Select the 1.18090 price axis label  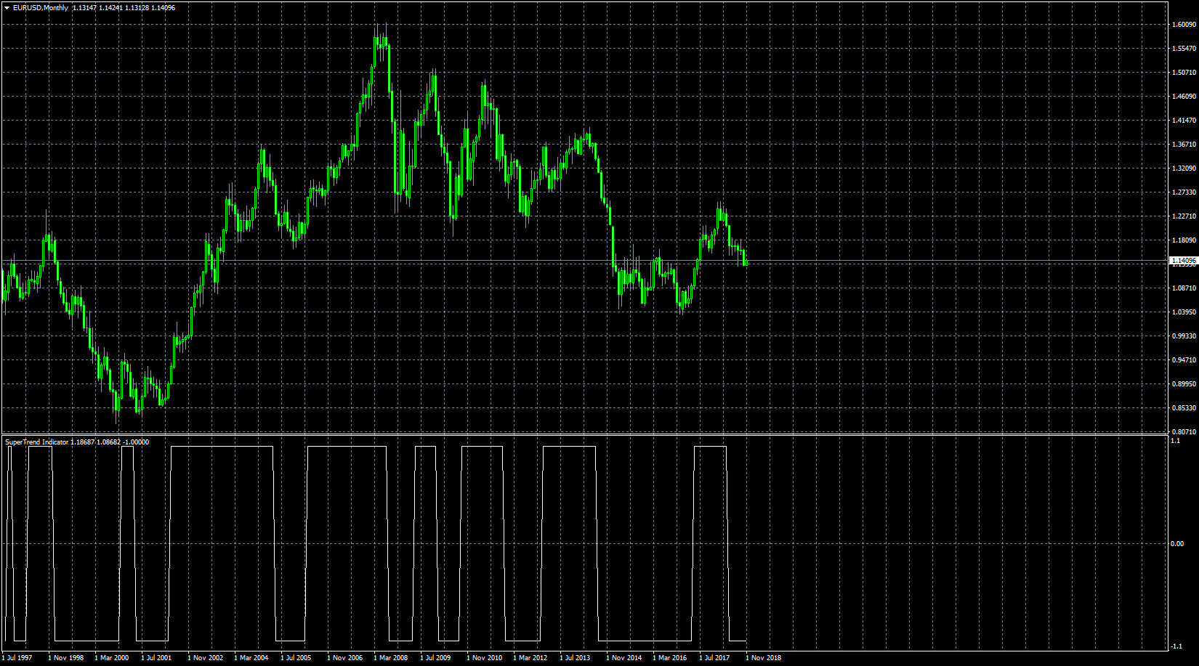(x=1184, y=240)
